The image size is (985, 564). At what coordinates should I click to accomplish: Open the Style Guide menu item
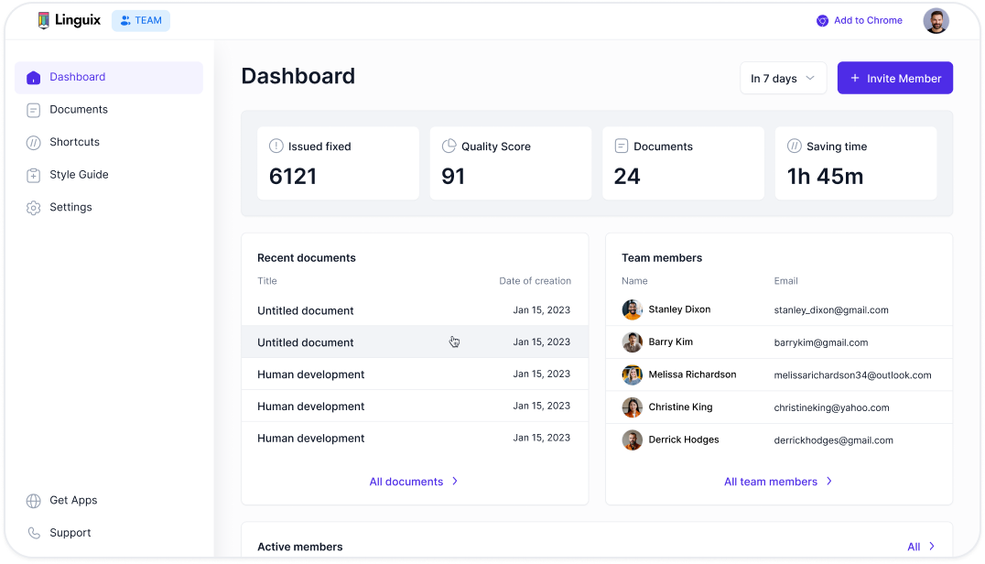pyautogui.click(x=79, y=175)
